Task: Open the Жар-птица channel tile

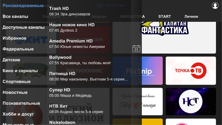Action: click(x=138, y=102)
